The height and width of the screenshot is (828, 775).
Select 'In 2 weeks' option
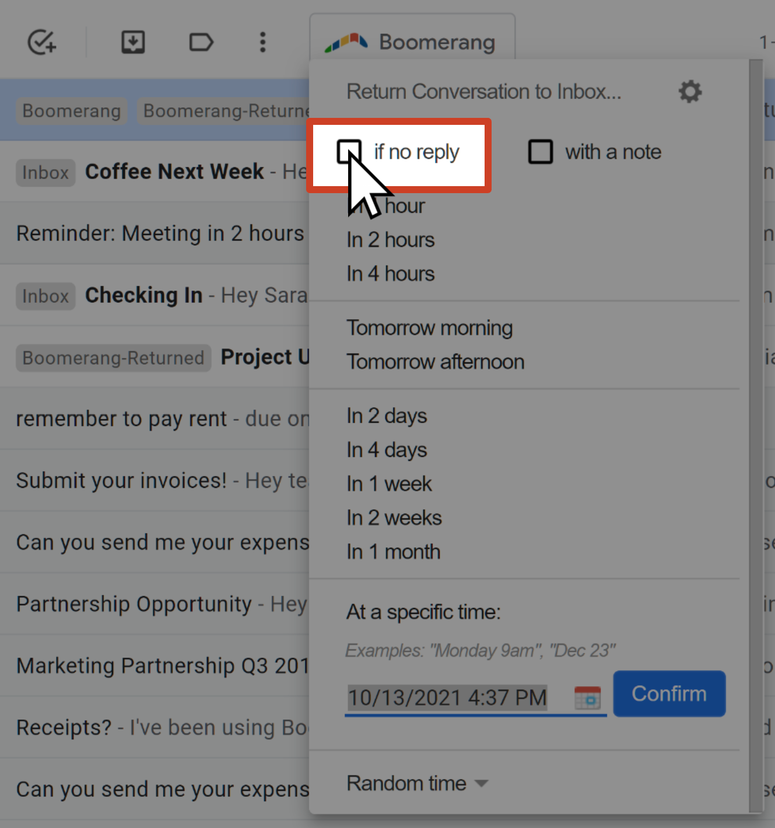click(394, 518)
